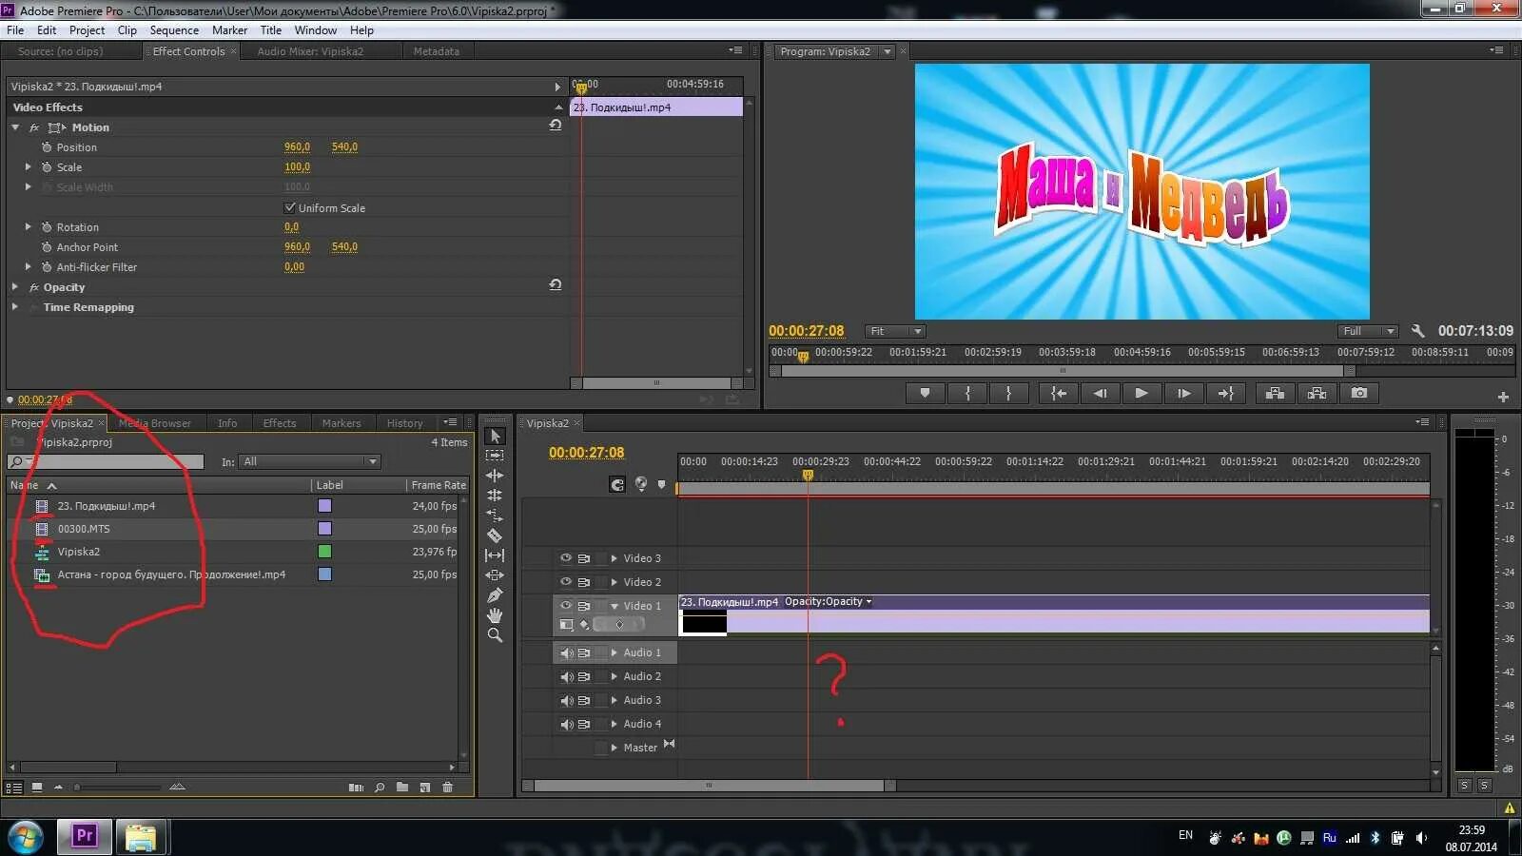Open the Program monitor button editor plus
This screenshot has width=1522, height=856.
tap(1503, 397)
